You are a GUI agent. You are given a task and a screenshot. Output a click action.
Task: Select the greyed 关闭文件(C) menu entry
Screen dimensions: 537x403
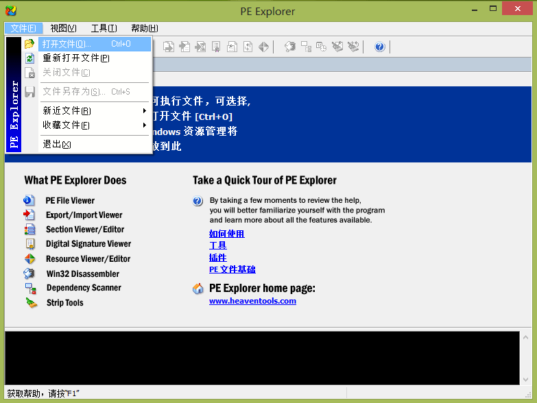[x=95, y=73]
